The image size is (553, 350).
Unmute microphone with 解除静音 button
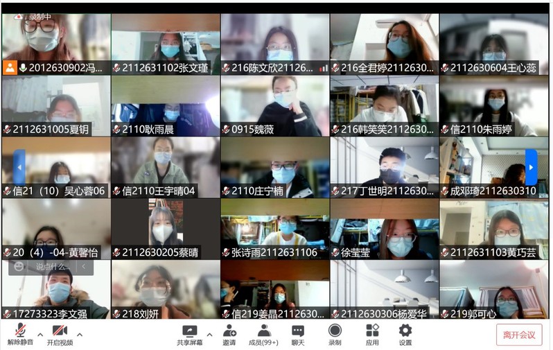click(20, 334)
